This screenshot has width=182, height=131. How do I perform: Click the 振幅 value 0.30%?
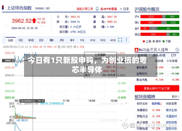110,27
